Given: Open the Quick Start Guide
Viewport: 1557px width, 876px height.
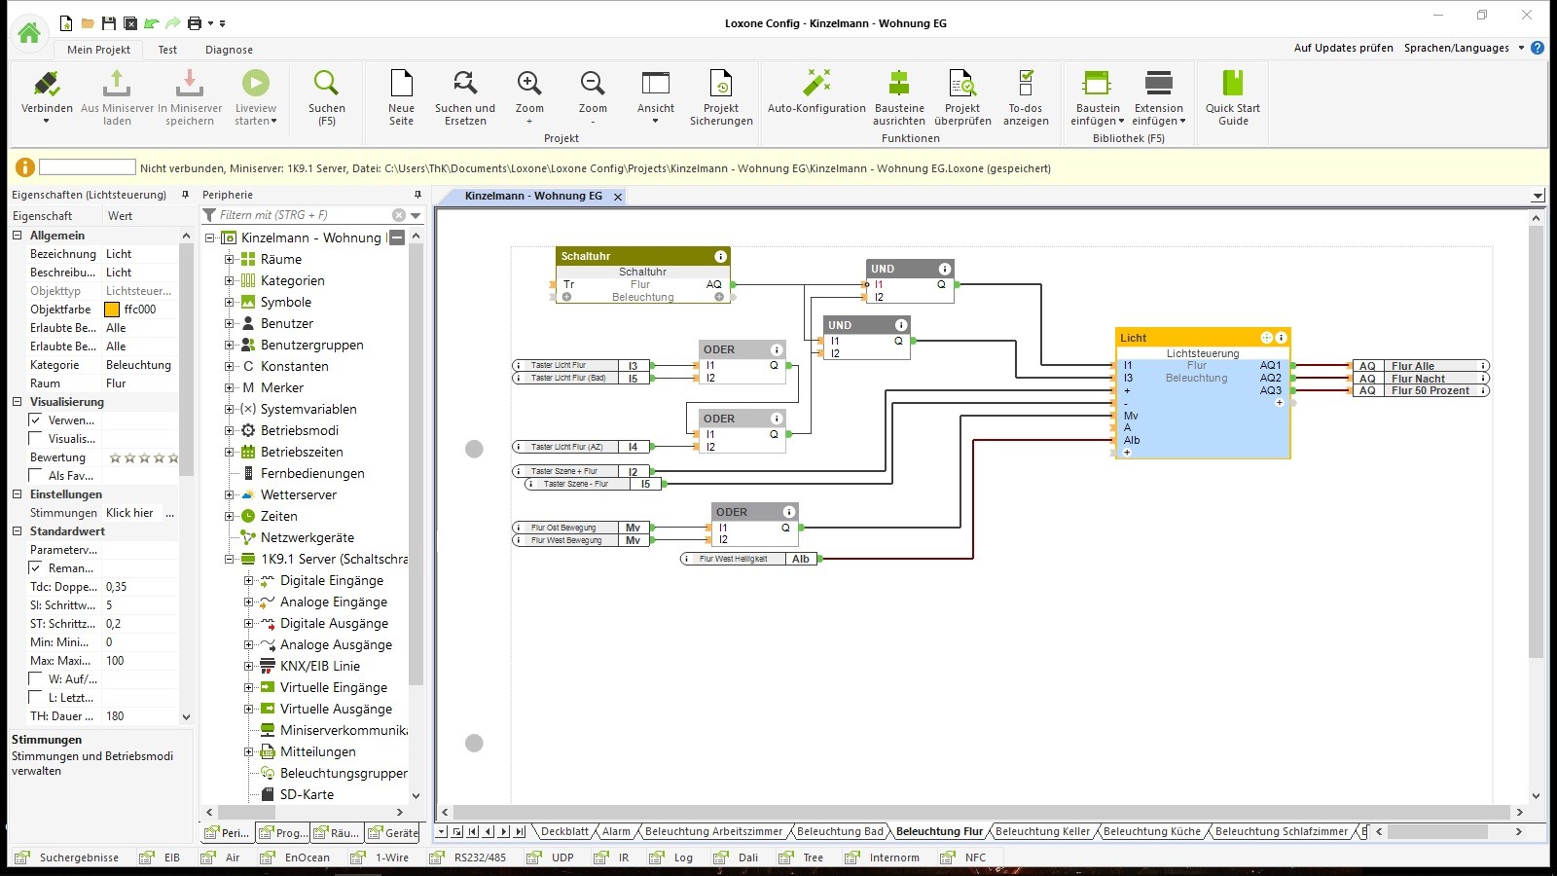Looking at the screenshot, I should 1232,85.
